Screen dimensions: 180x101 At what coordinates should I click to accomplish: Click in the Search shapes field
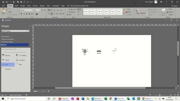click(13, 31)
